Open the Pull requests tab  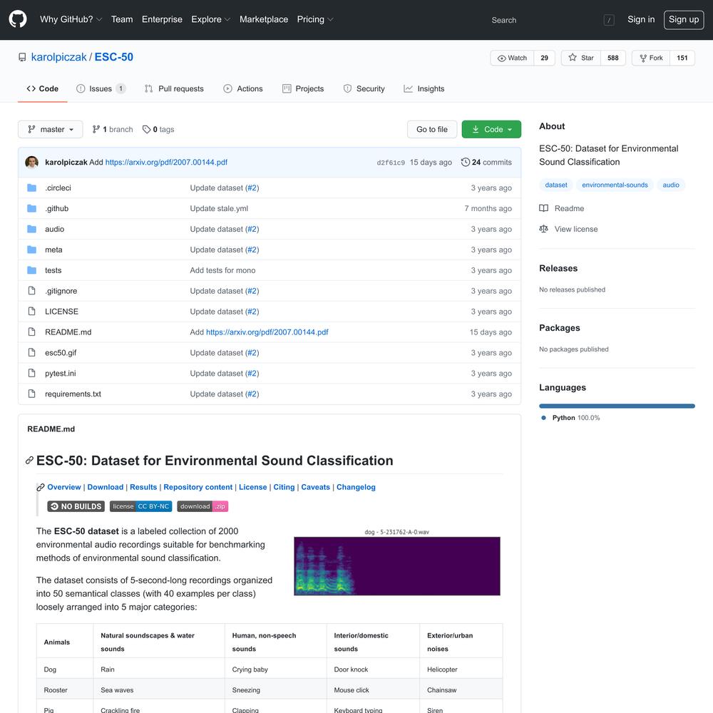tap(174, 88)
